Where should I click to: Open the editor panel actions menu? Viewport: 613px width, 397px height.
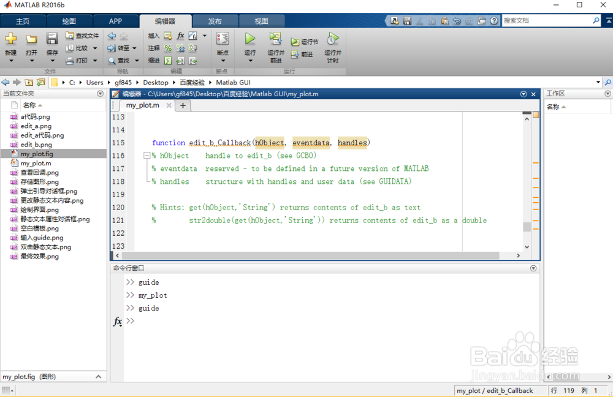coord(524,94)
